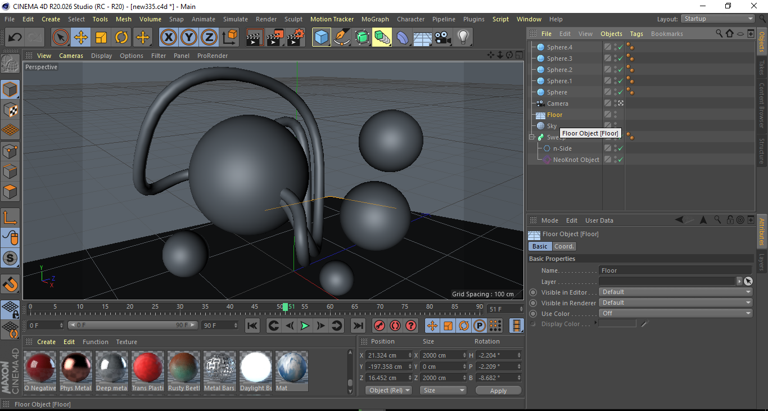
Task: Toggle the Z axis lock
Action: click(x=209, y=38)
